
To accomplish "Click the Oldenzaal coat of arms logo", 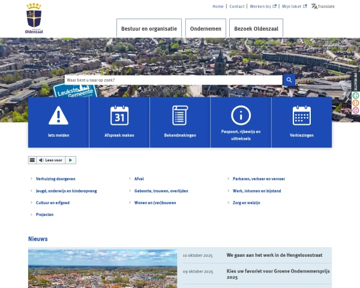I will click(x=35, y=17).
